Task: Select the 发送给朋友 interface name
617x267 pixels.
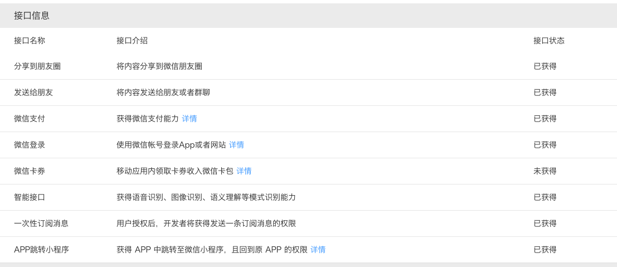Action: pos(33,93)
